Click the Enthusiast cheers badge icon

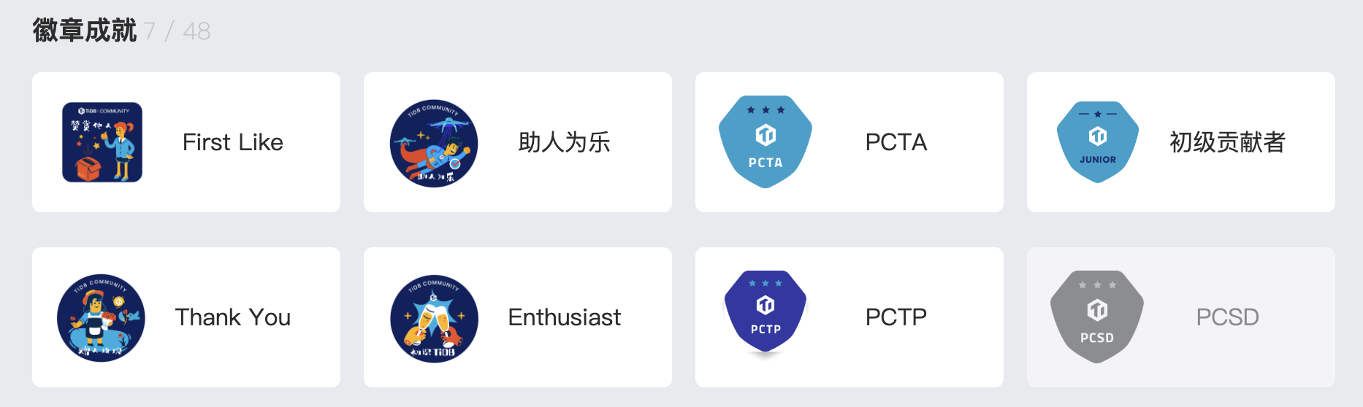[x=434, y=318]
